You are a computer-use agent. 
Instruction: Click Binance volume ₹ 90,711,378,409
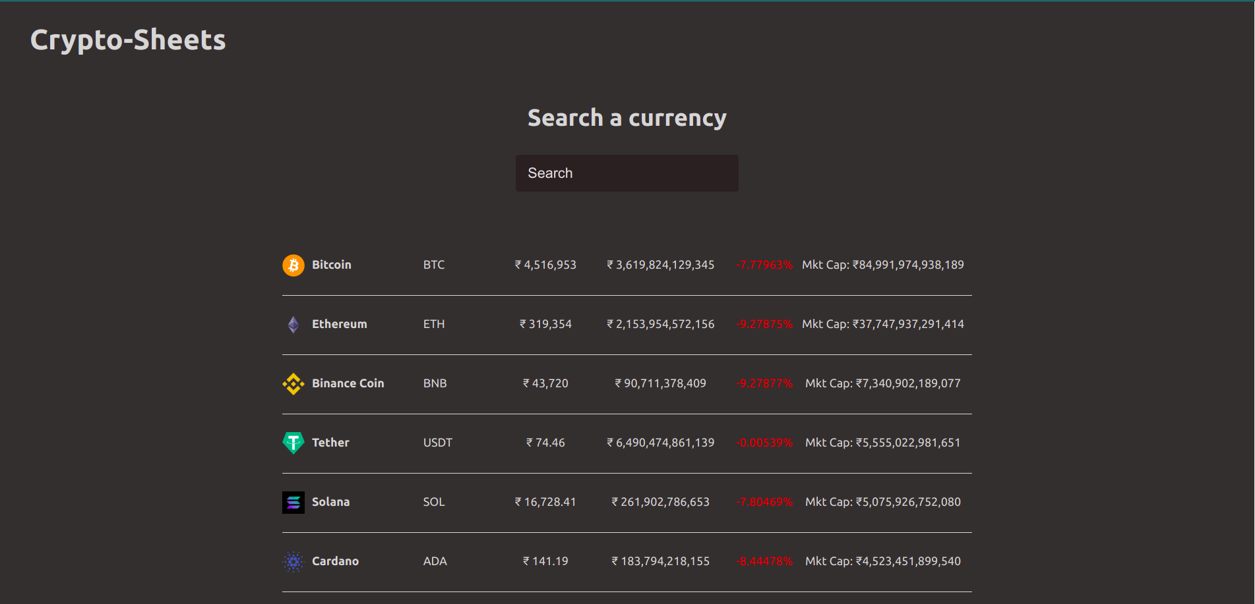pos(661,383)
